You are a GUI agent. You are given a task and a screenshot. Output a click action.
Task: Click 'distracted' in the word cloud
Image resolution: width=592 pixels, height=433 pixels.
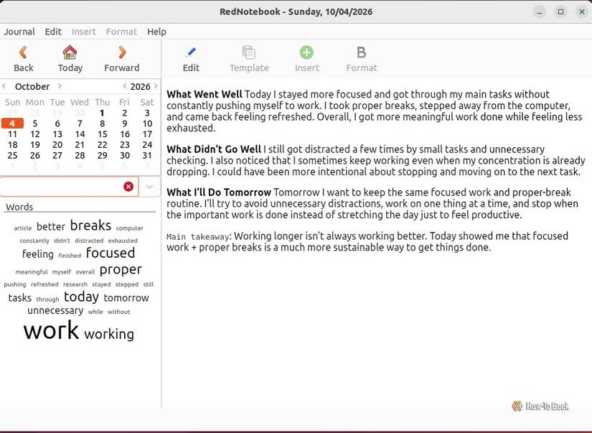click(x=89, y=241)
